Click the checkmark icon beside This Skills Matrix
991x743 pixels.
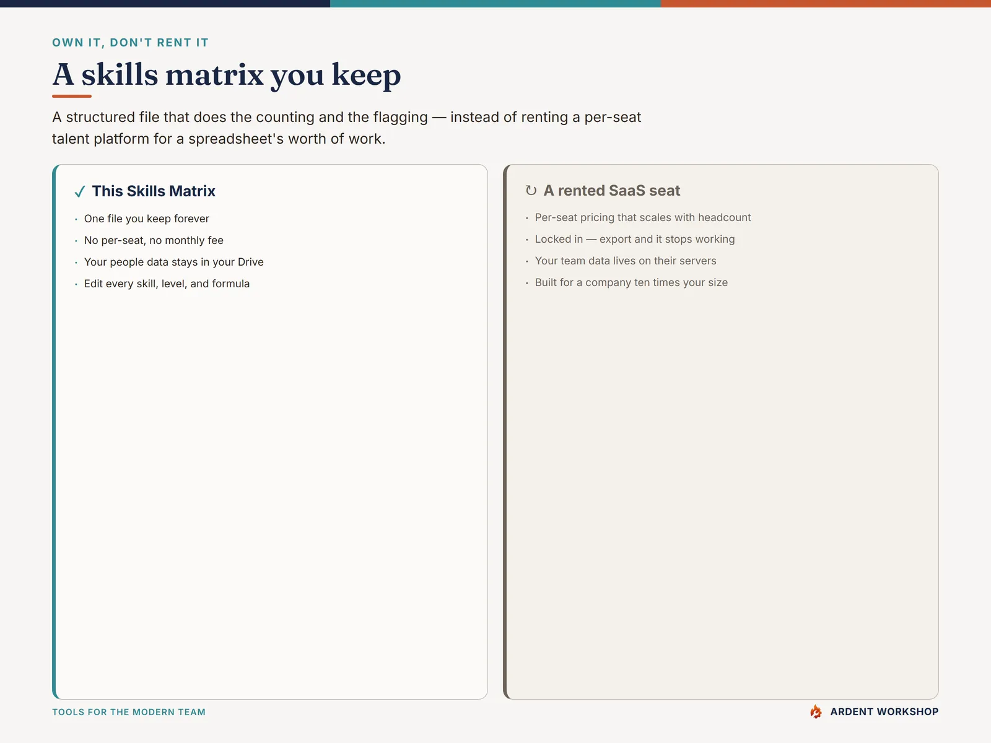pyautogui.click(x=80, y=192)
